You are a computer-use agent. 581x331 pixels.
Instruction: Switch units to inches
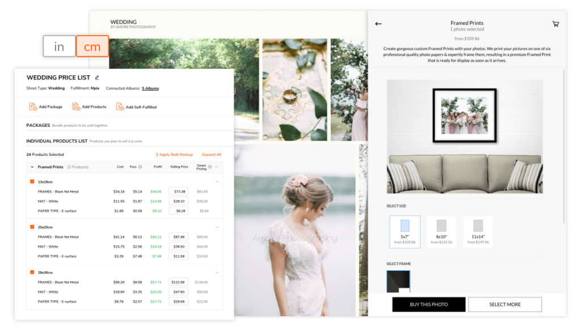coord(59,46)
